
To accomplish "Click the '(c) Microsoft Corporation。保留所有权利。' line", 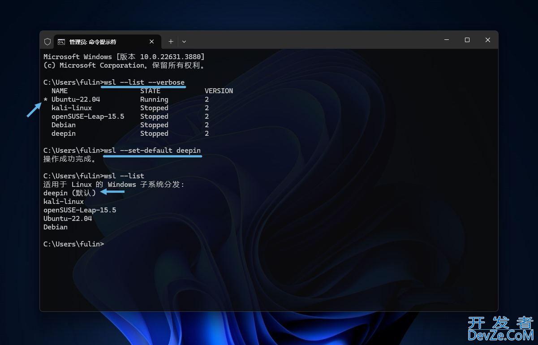I will point(124,65).
